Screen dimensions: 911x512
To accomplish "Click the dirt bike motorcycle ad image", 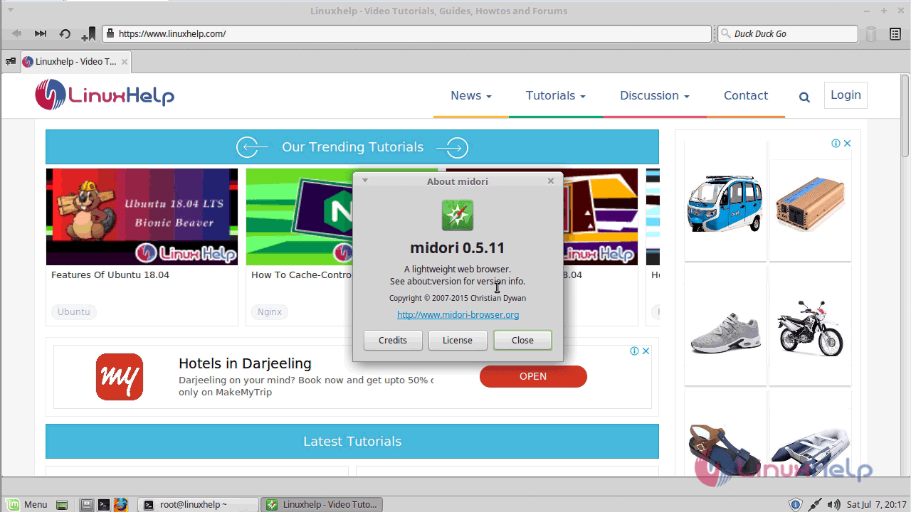I will click(810, 326).
